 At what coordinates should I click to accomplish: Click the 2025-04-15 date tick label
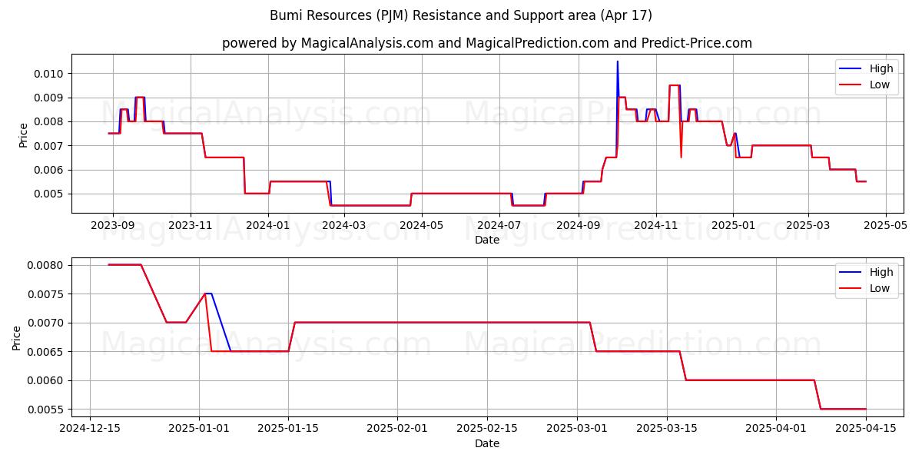866,429
